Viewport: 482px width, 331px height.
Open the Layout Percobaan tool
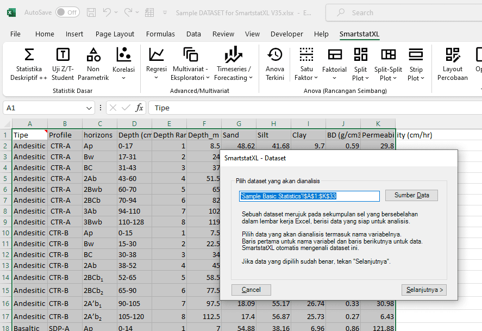pos(452,64)
